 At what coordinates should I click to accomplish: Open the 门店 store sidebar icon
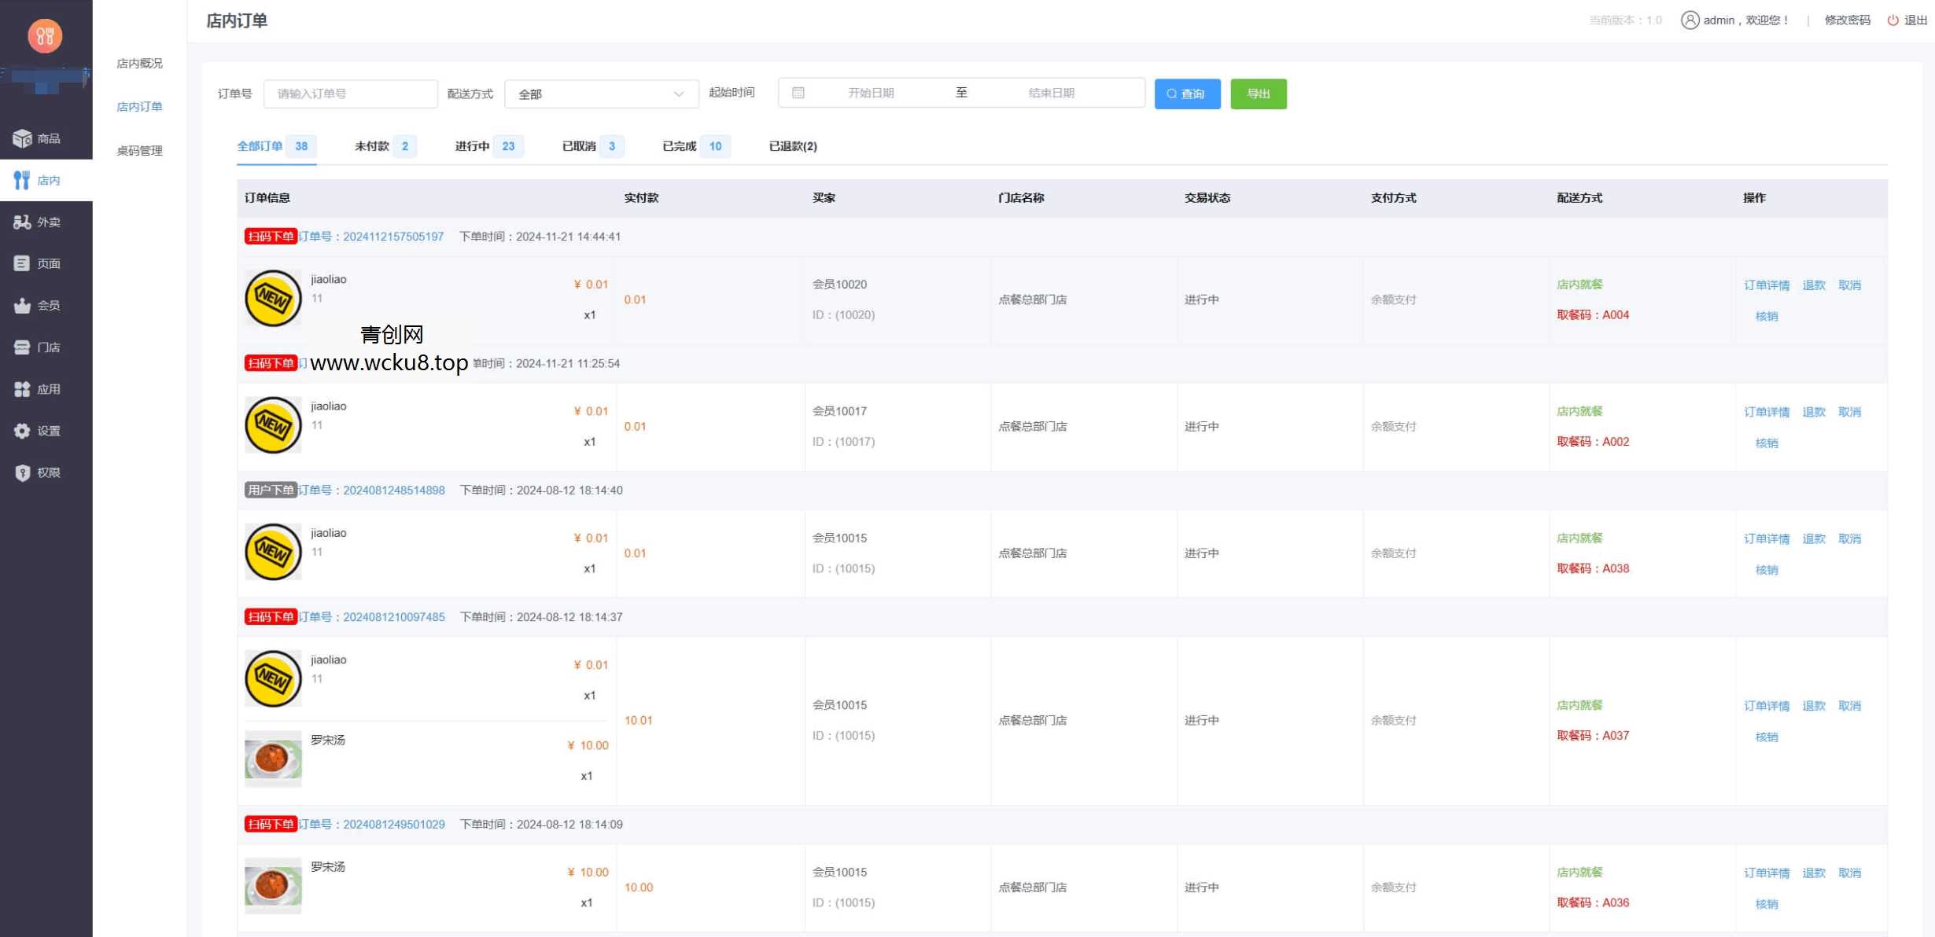[x=22, y=347]
